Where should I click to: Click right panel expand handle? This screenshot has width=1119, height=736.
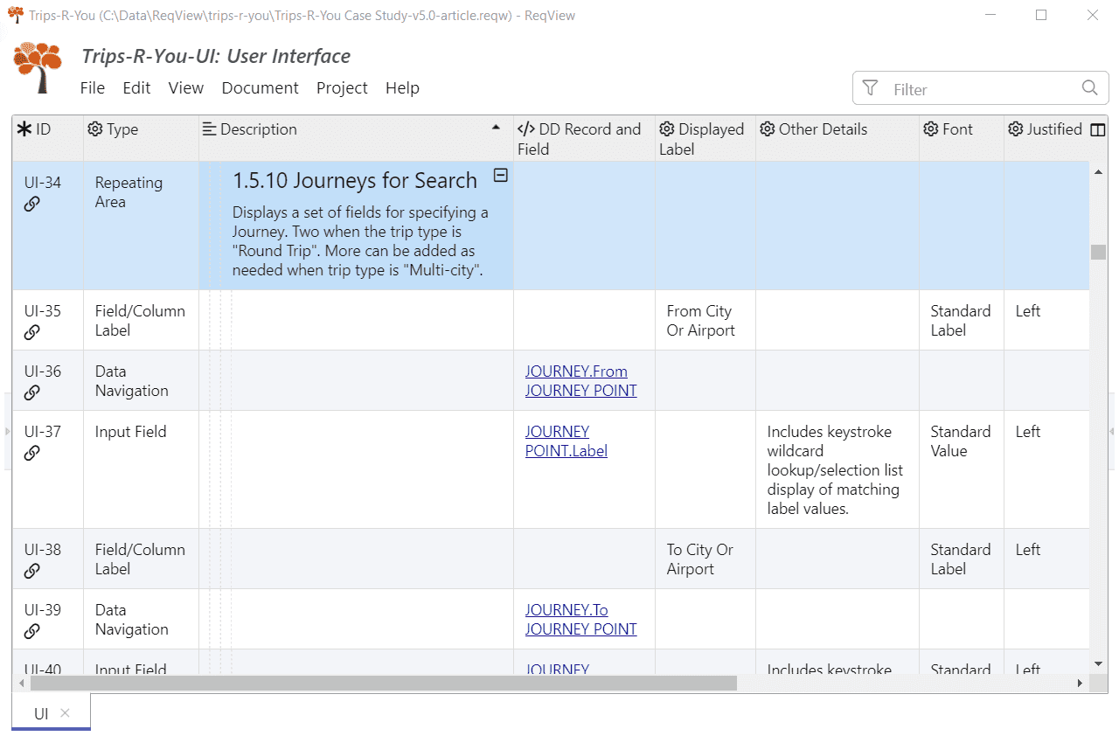[1112, 432]
